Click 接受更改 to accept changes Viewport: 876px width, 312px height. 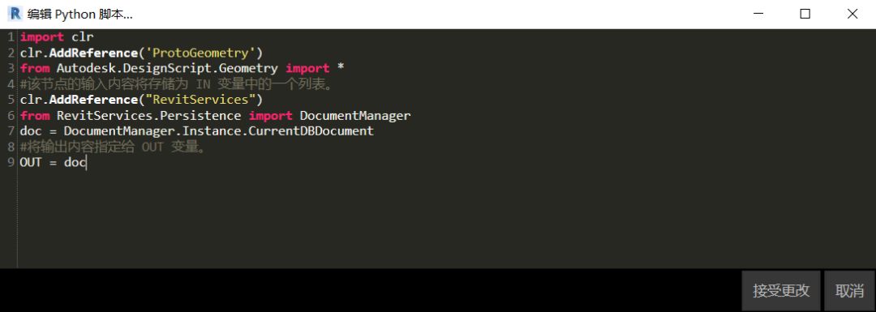780,291
